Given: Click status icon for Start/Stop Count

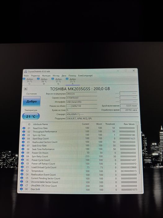Looking at the screenshot, I should click(23, 139).
